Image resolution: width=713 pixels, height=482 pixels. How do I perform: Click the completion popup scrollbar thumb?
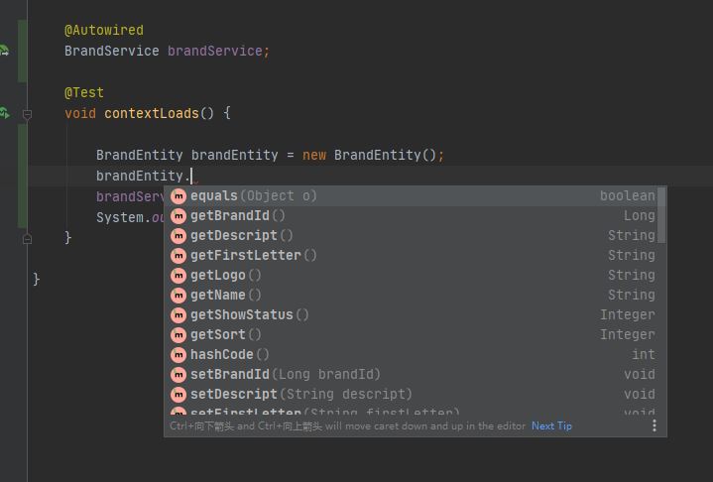coord(661,215)
